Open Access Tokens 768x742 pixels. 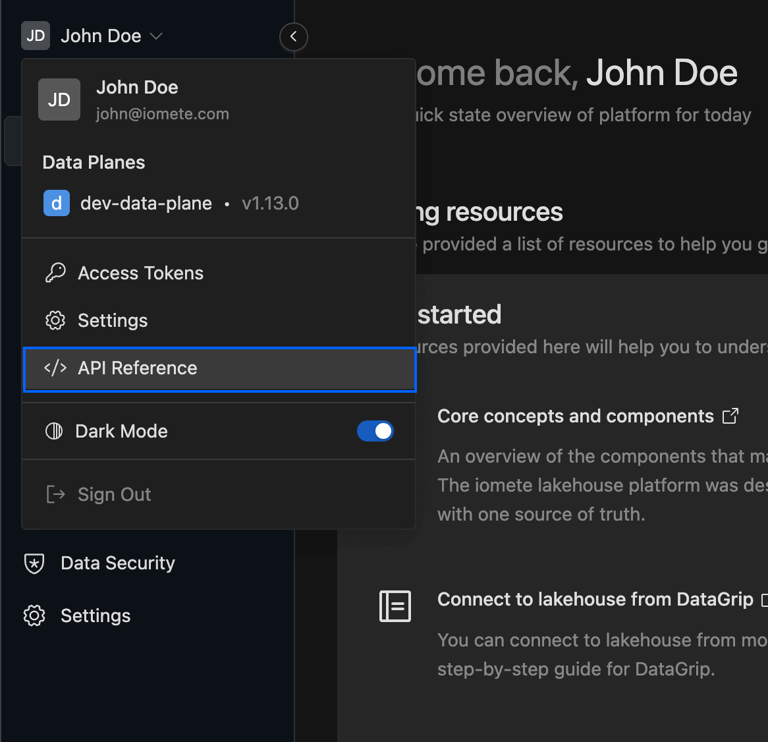tap(219, 273)
